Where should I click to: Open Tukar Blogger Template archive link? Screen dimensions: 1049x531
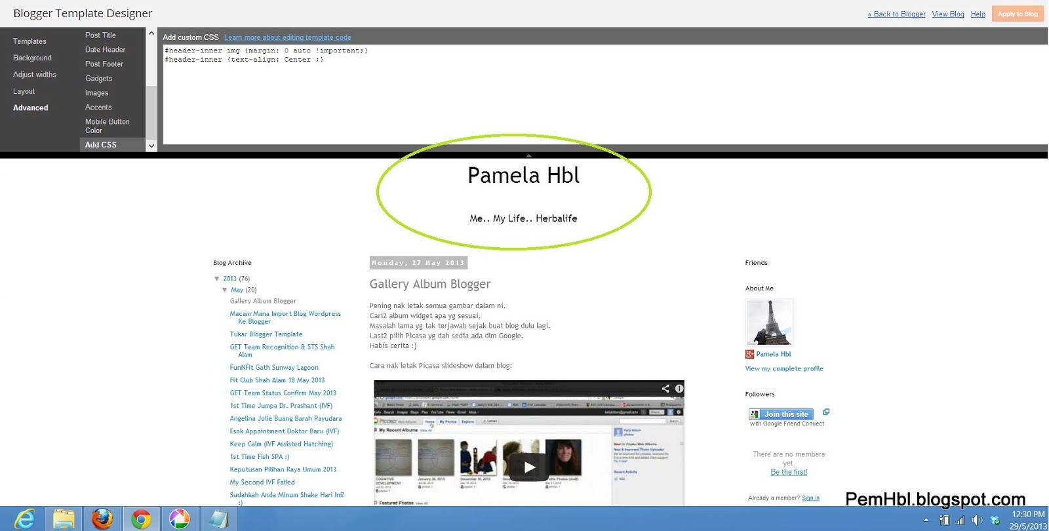266,334
